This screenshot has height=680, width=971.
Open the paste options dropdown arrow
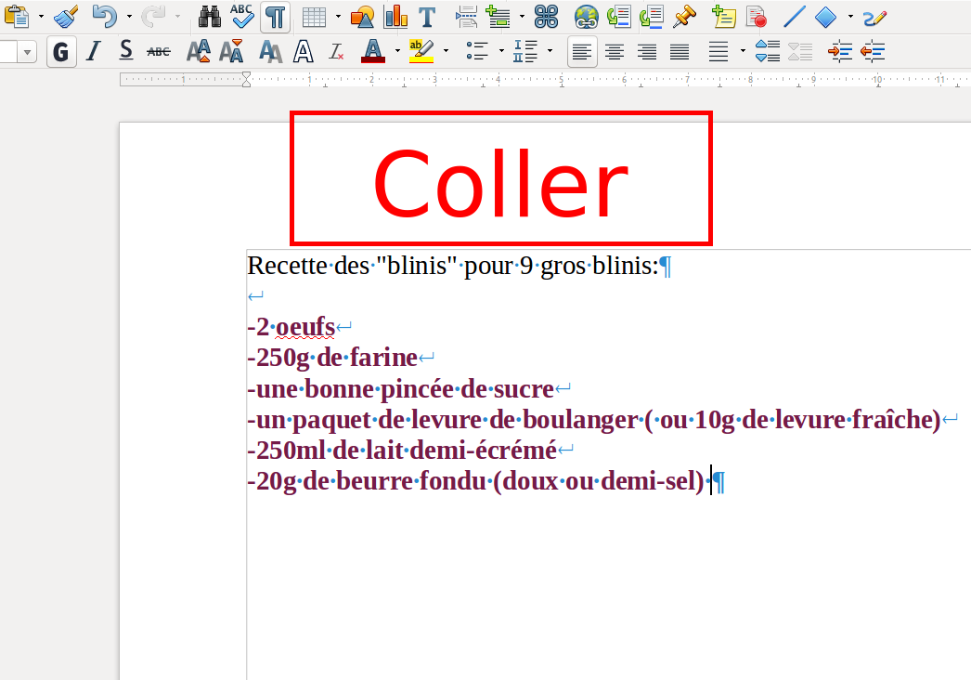tap(40, 16)
